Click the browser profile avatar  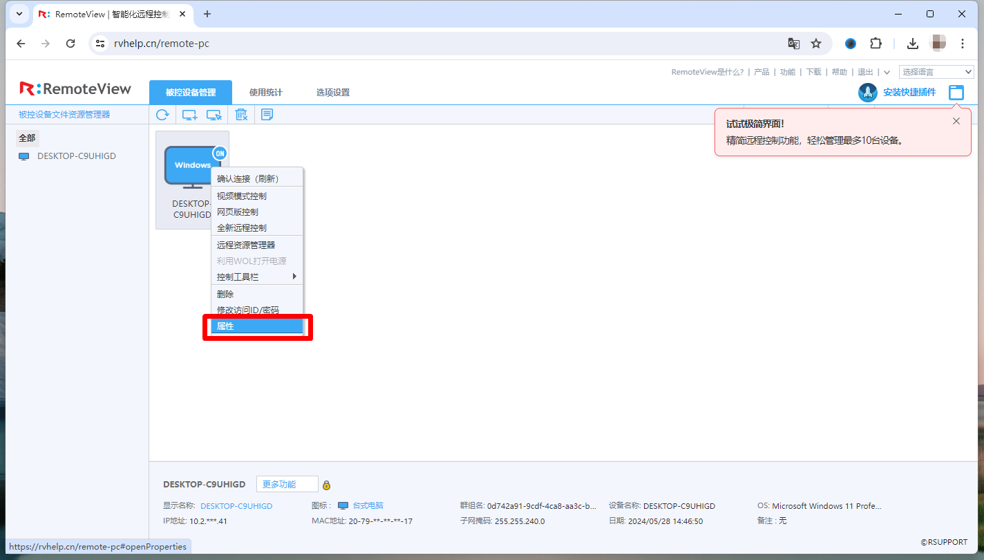[x=939, y=44]
